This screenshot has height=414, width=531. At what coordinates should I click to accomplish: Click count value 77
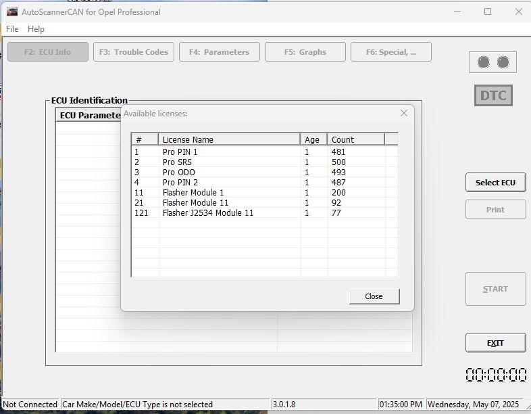click(336, 213)
